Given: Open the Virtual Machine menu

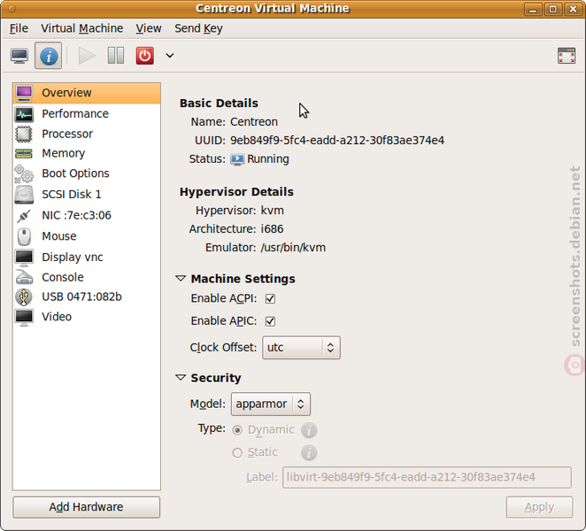Looking at the screenshot, I should pos(81,28).
